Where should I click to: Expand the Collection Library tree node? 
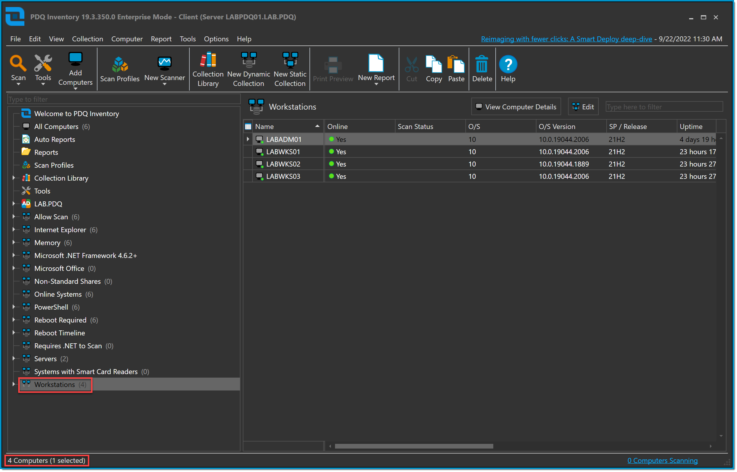(14, 178)
